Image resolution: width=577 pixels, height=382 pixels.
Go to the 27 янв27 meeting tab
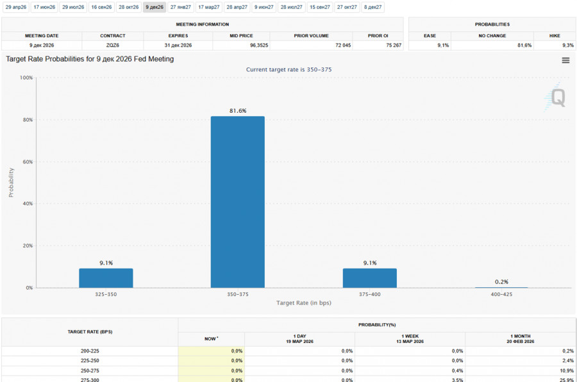click(x=181, y=7)
